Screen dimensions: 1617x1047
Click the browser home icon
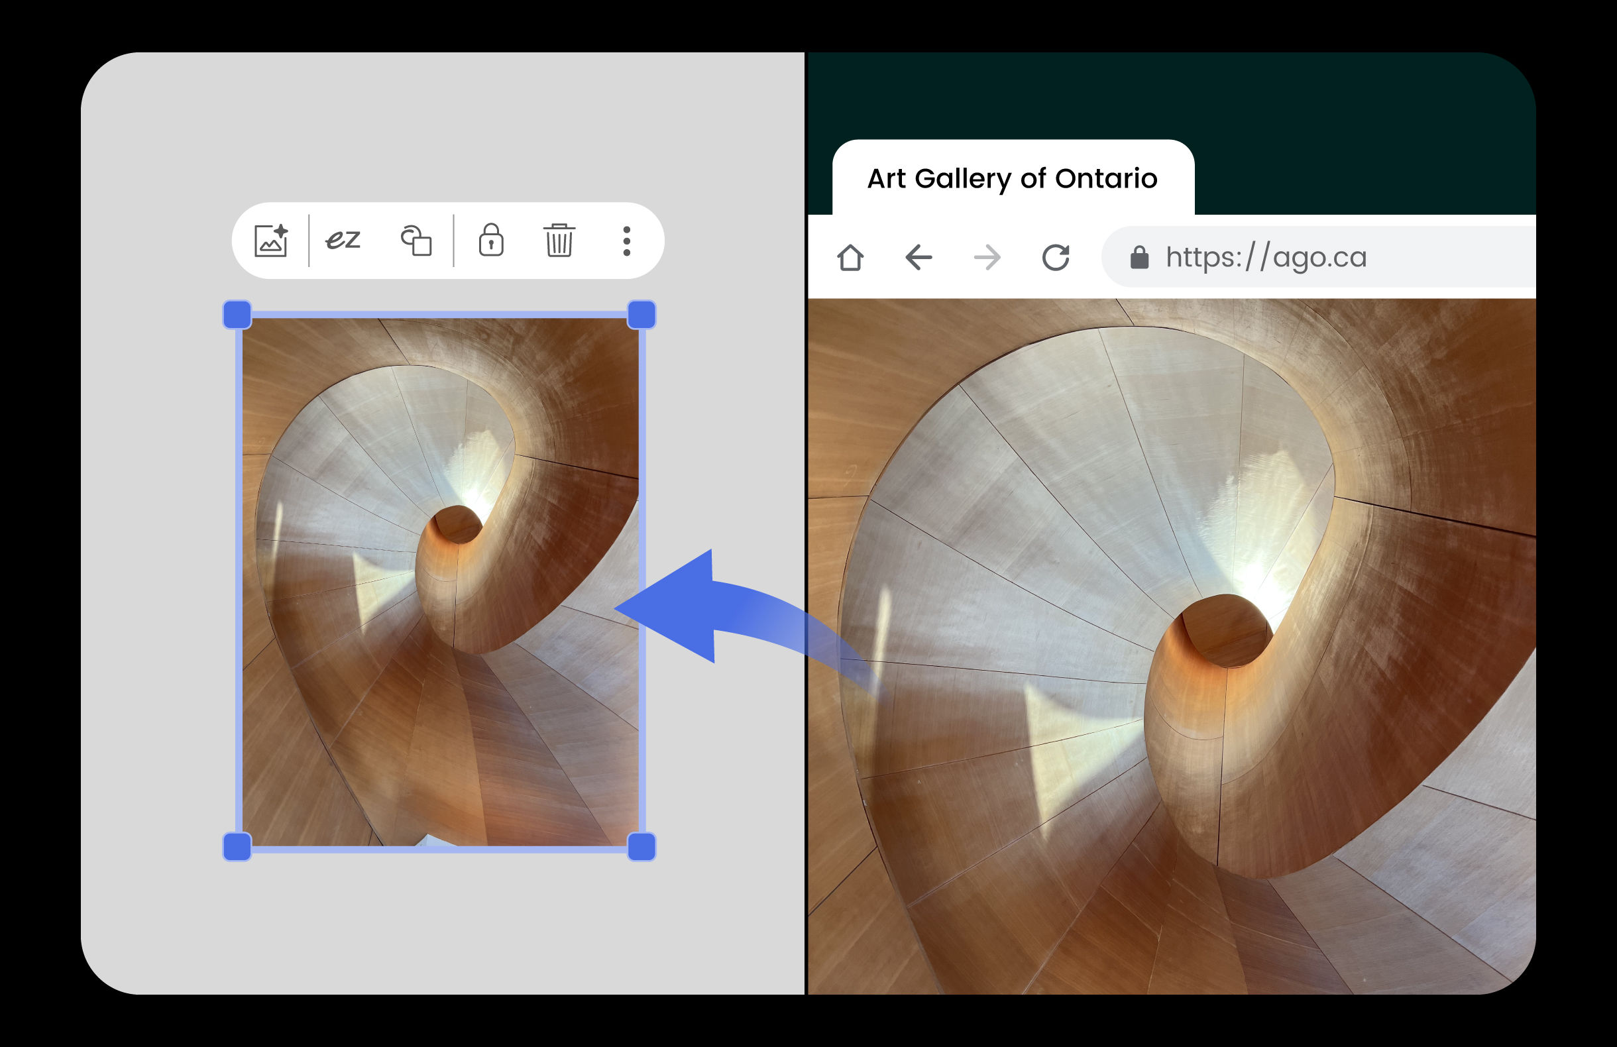850,258
